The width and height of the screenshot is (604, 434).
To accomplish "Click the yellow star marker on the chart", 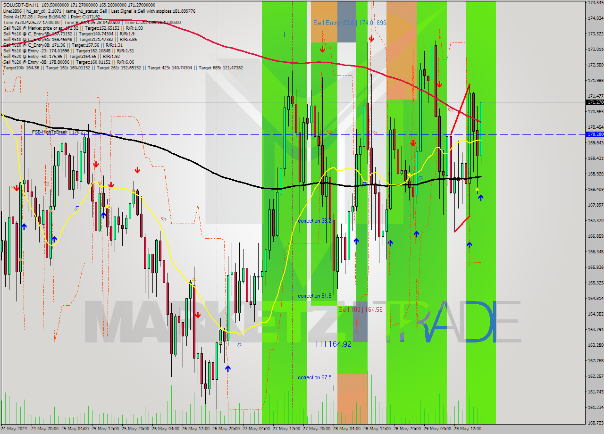I will (x=477, y=190).
